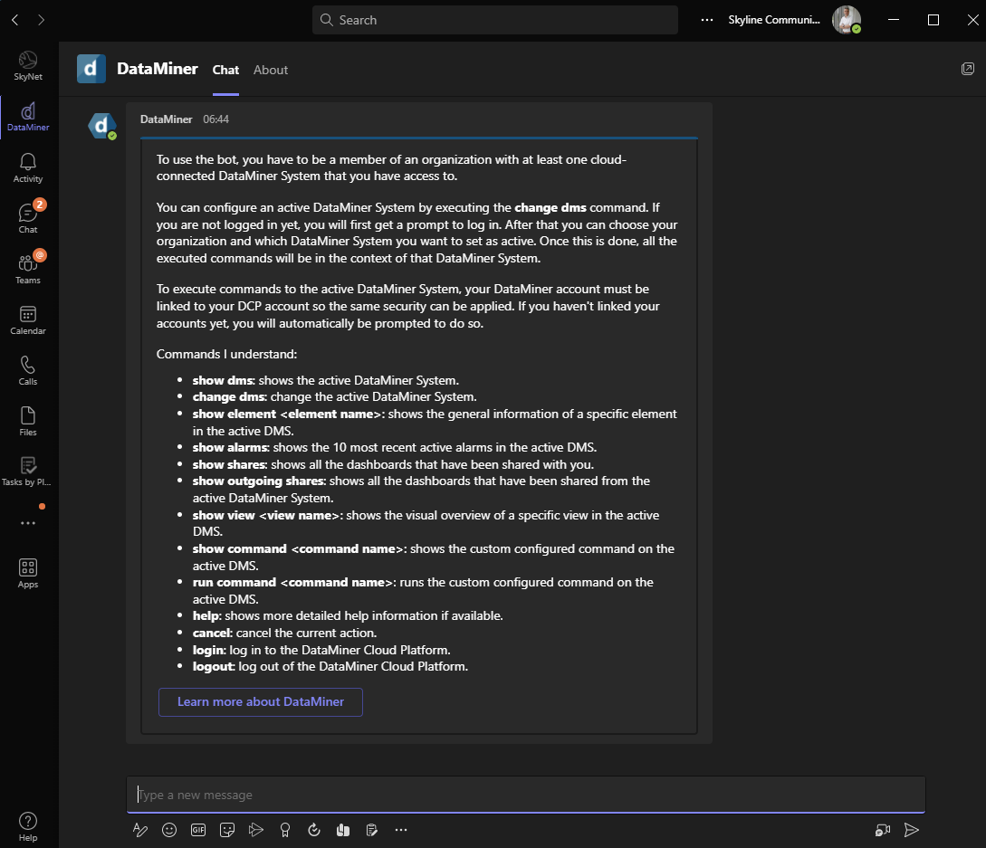Click the 'show command <command name>' text

(x=298, y=549)
